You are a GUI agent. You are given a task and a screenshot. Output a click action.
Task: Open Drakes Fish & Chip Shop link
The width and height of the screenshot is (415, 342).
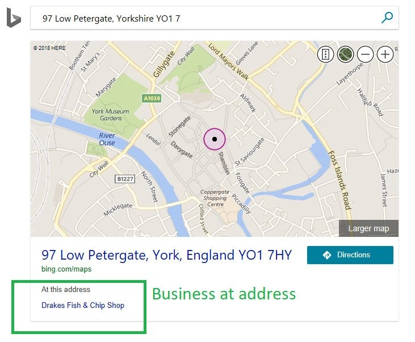coord(83,305)
